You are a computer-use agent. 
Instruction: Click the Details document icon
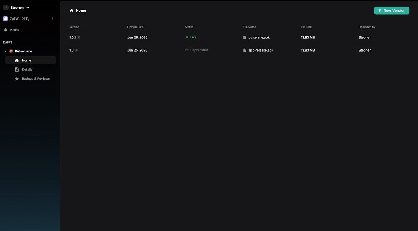pos(17,69)
